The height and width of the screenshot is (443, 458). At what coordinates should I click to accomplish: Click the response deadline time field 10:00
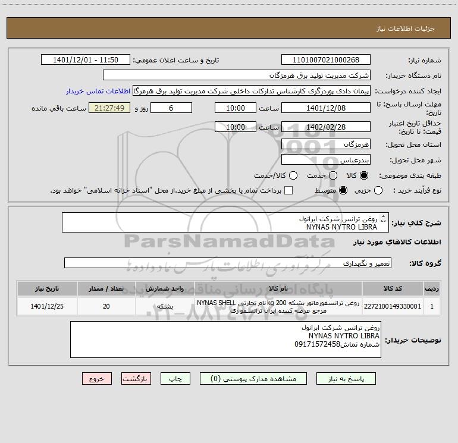click(236, 108)
